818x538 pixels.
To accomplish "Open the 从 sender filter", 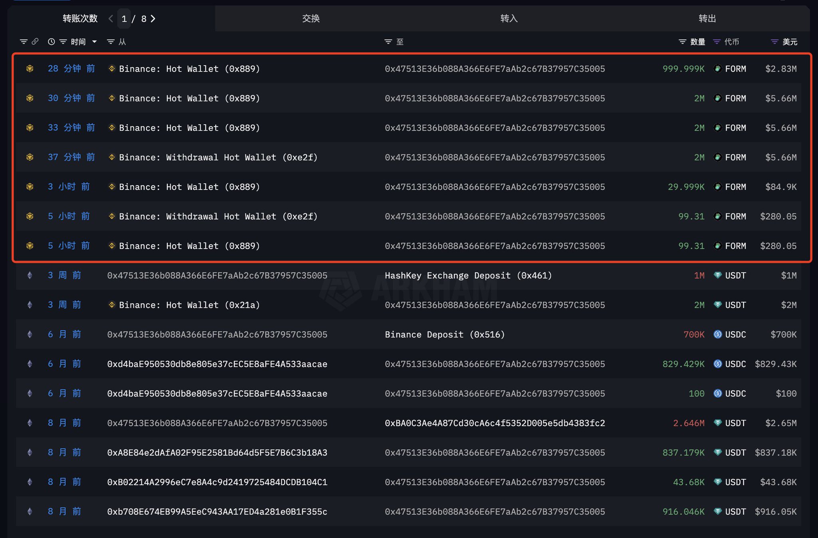I will pyautogui.click(x=111, y=42).
